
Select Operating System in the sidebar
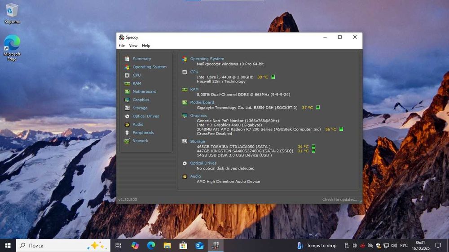tap(150, 67)
